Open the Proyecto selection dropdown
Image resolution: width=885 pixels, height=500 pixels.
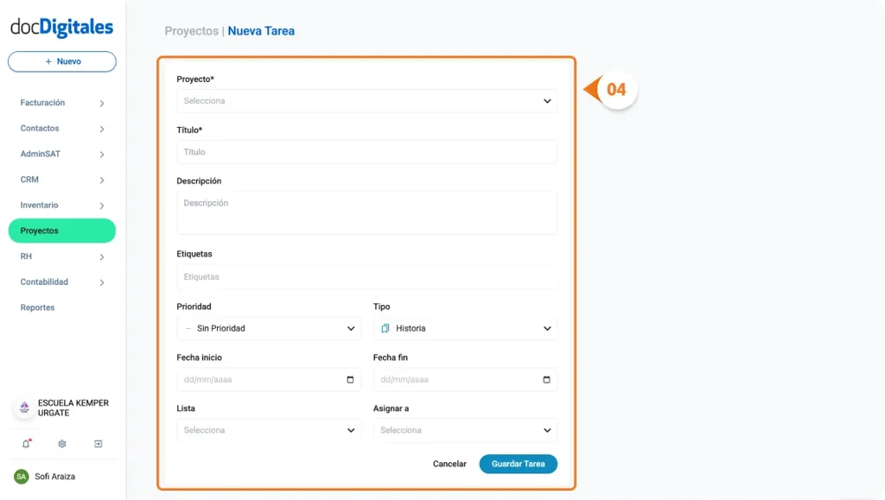point(366,100)
